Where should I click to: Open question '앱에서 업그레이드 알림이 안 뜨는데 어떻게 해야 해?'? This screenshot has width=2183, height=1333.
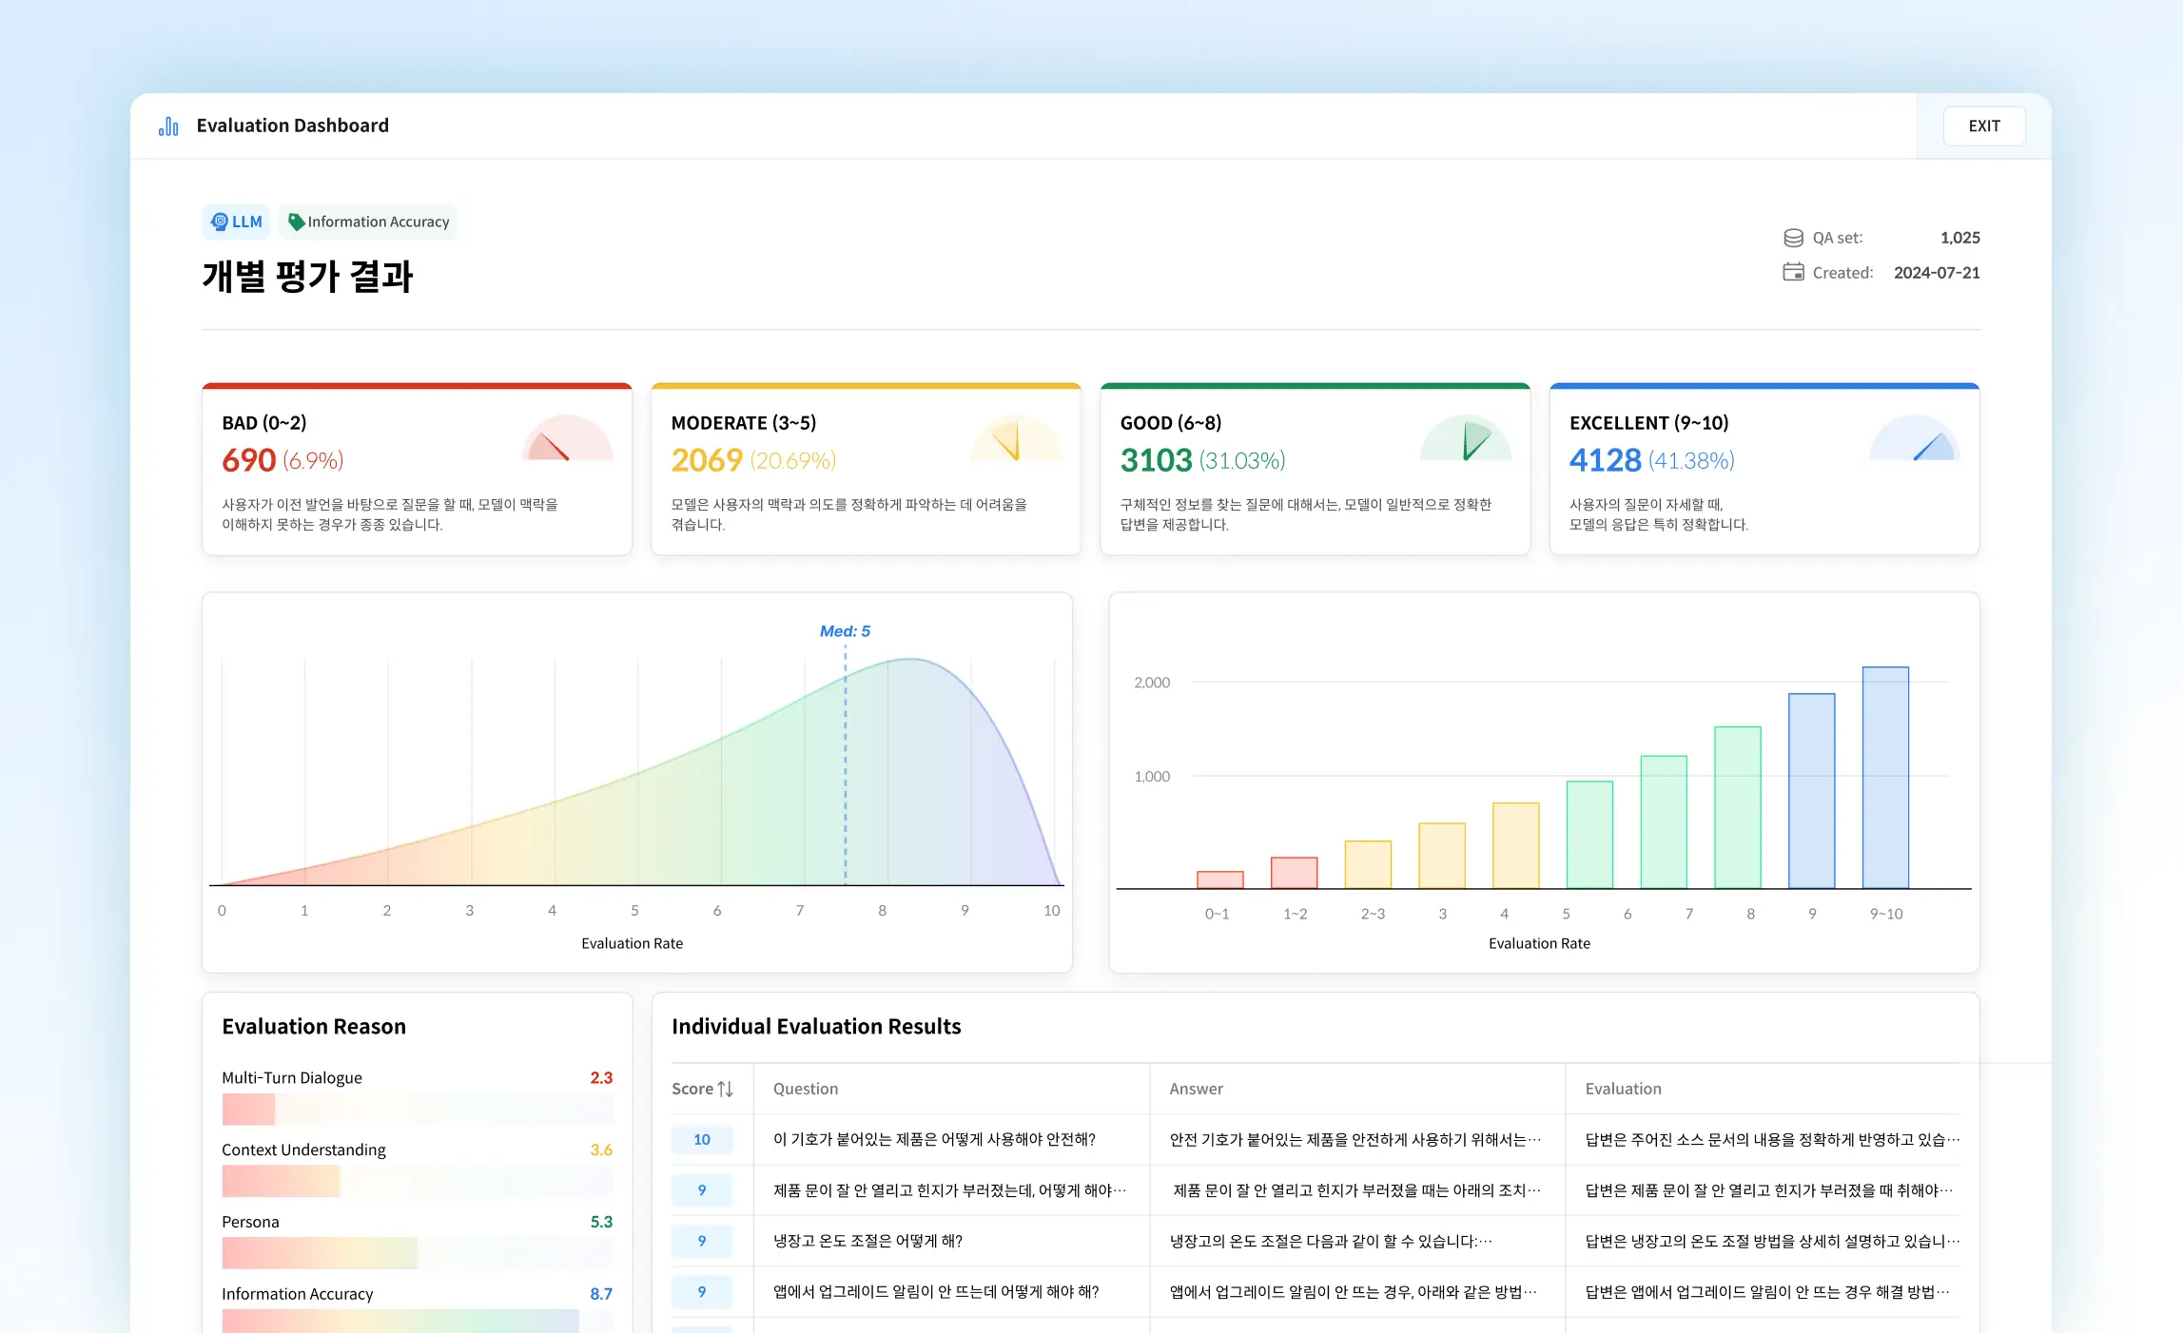coord(936,1291)
